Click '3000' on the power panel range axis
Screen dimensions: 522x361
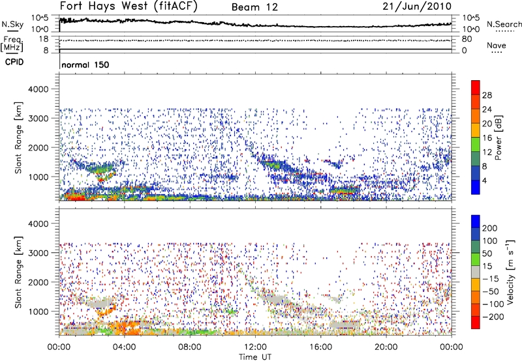click(38, 119)
